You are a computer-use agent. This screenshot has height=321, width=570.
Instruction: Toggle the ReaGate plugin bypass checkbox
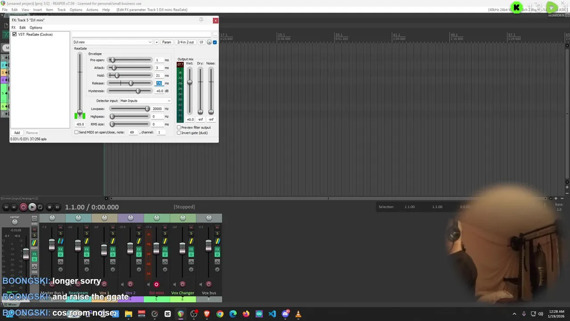215,42
